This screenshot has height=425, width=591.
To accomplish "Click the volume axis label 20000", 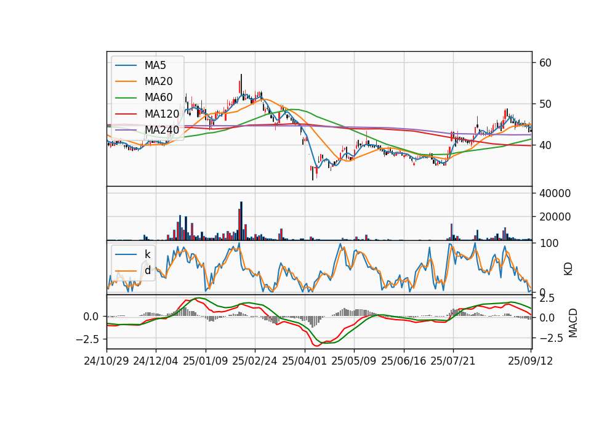I will (555, 217).
